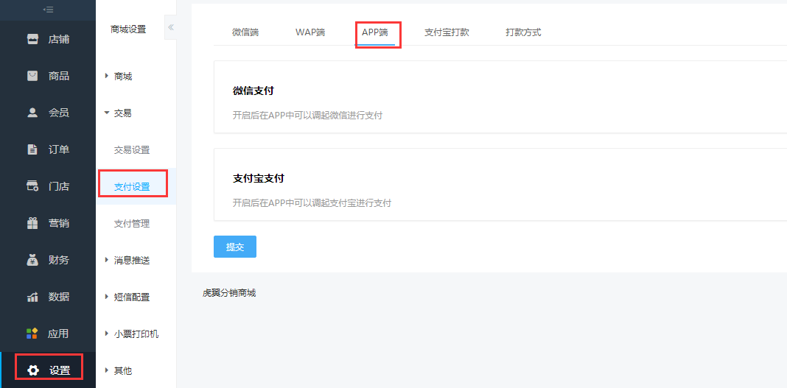The width and height of the screenshot is (787, 388).
Task: Click the 支付宝支付 heading
Action: click(259, 178)
